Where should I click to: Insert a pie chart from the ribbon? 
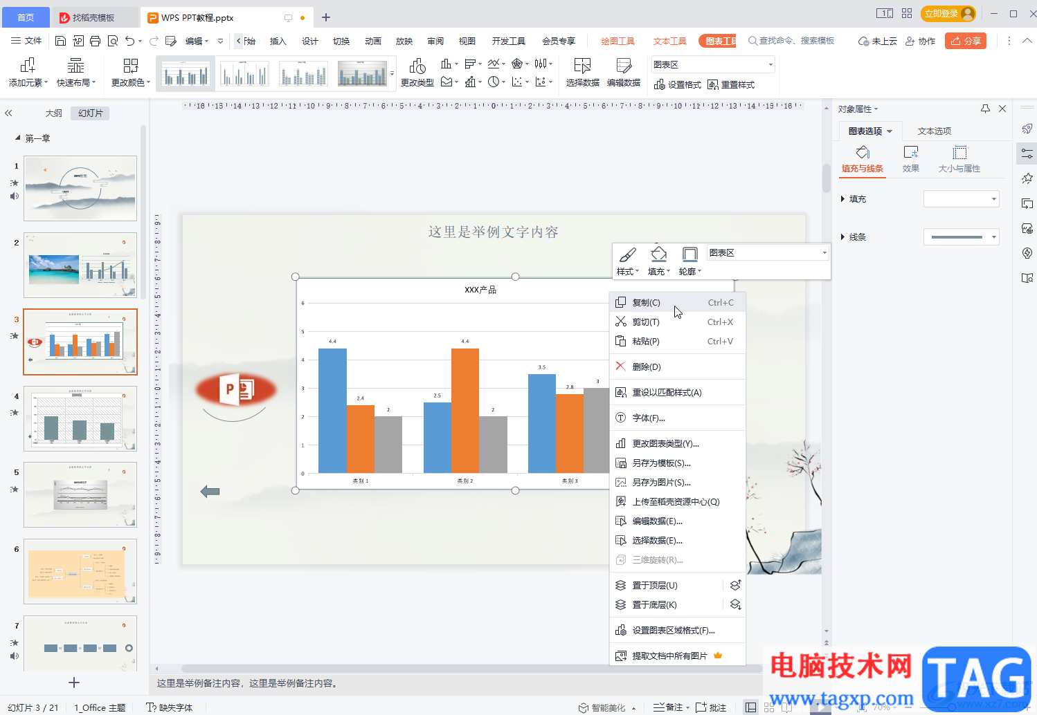tap(494, 82)
